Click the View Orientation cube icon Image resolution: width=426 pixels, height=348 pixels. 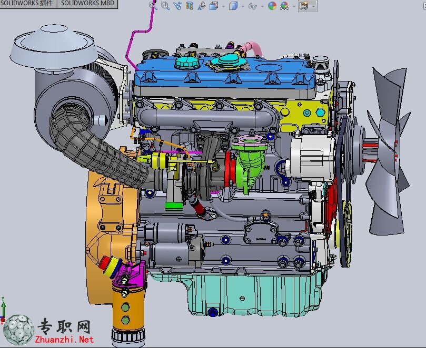pyautogui.click(x=214, y=6)
